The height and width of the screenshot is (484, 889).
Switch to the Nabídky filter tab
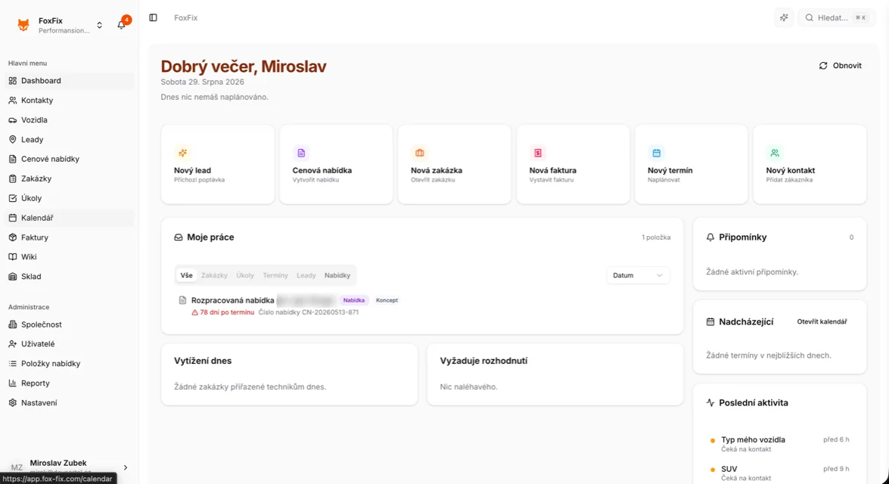[x=337, y=275]
